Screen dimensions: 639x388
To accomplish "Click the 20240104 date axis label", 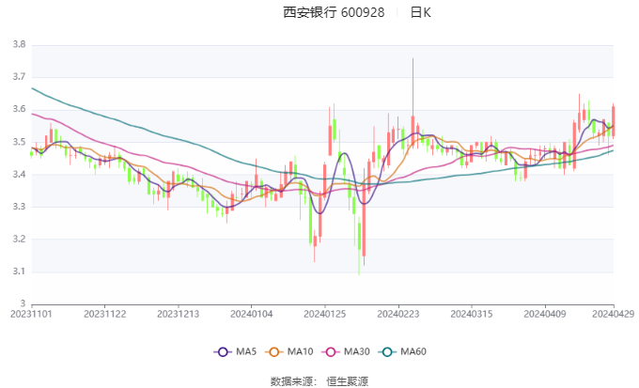I will point(250,315).
